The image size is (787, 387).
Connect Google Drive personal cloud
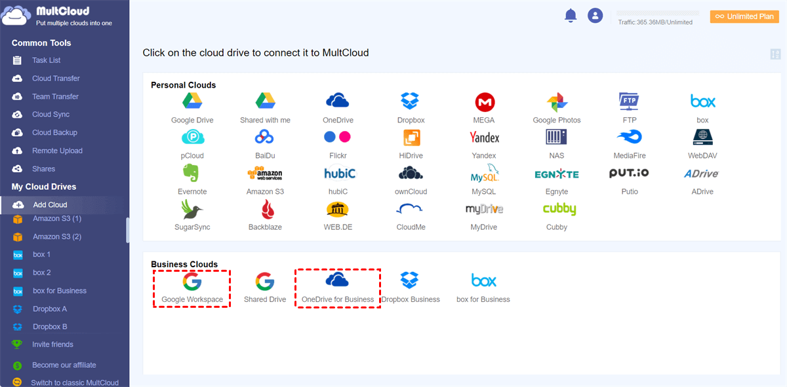click(x=192, y=107)
